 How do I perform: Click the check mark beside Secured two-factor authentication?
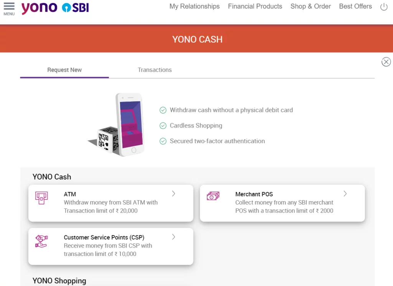[163, 141]
